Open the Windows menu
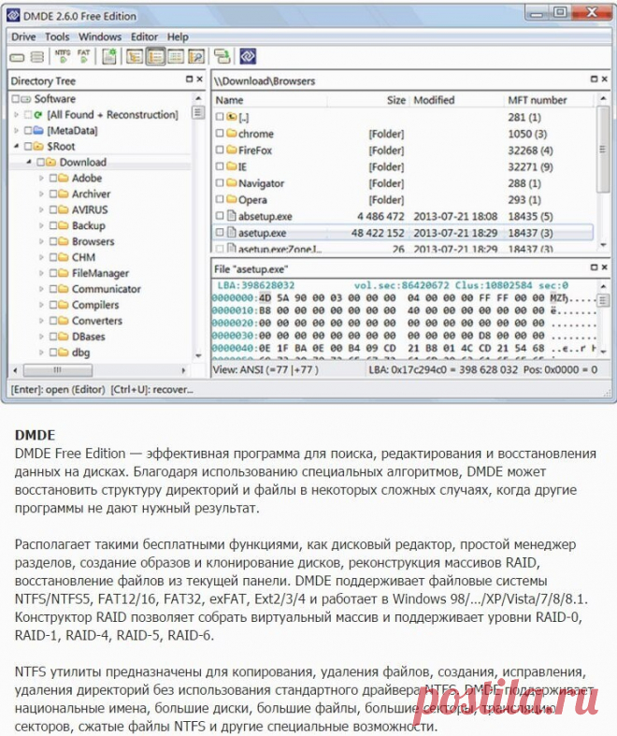617x736 pixels. [100, 36]
